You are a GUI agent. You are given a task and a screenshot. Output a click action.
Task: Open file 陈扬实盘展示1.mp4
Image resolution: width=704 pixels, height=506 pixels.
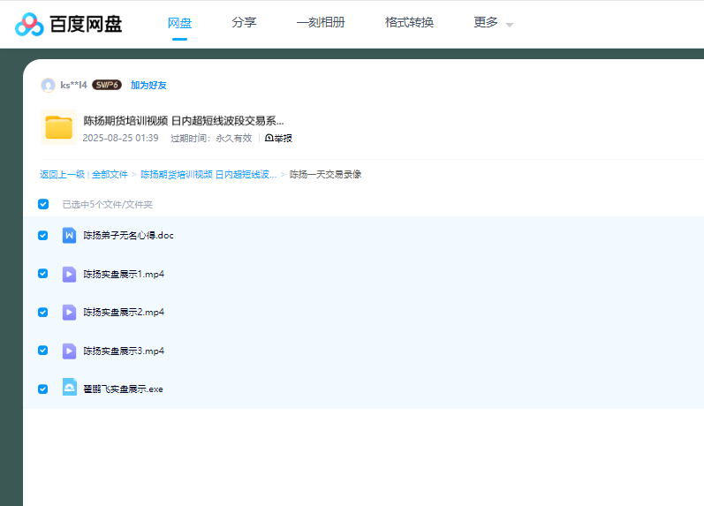point(124,274)
